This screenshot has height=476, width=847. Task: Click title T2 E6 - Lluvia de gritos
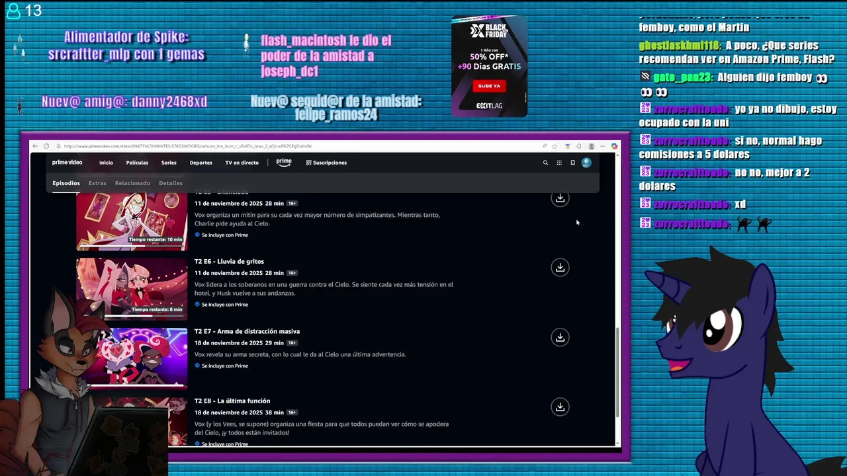[229, 261]
